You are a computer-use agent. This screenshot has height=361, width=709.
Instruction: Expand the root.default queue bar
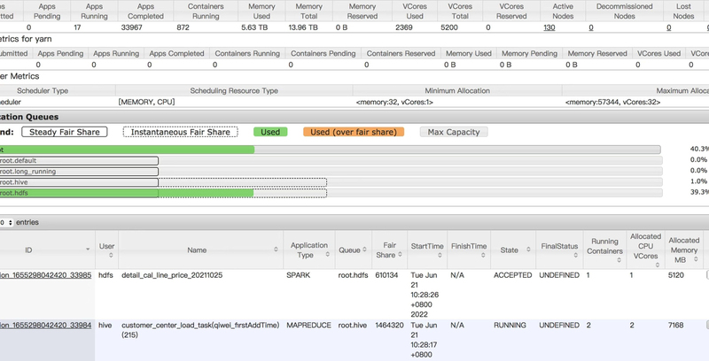(79, 160)
